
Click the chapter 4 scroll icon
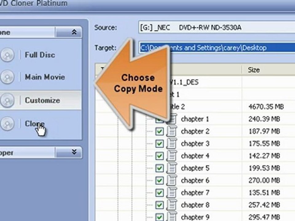coord(172,156)
